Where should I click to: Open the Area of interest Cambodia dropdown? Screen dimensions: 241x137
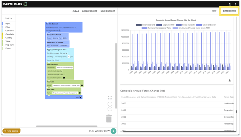point(64,46)
